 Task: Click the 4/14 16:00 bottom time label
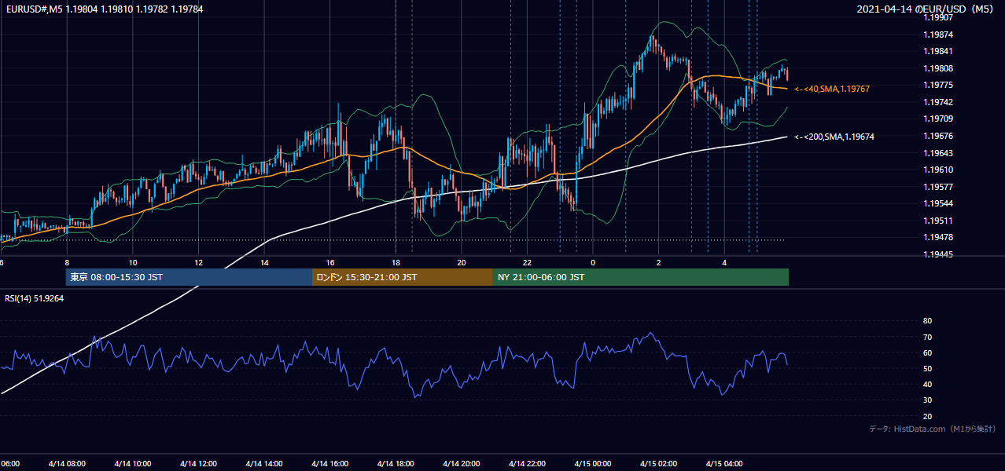[x=329, y=464]
